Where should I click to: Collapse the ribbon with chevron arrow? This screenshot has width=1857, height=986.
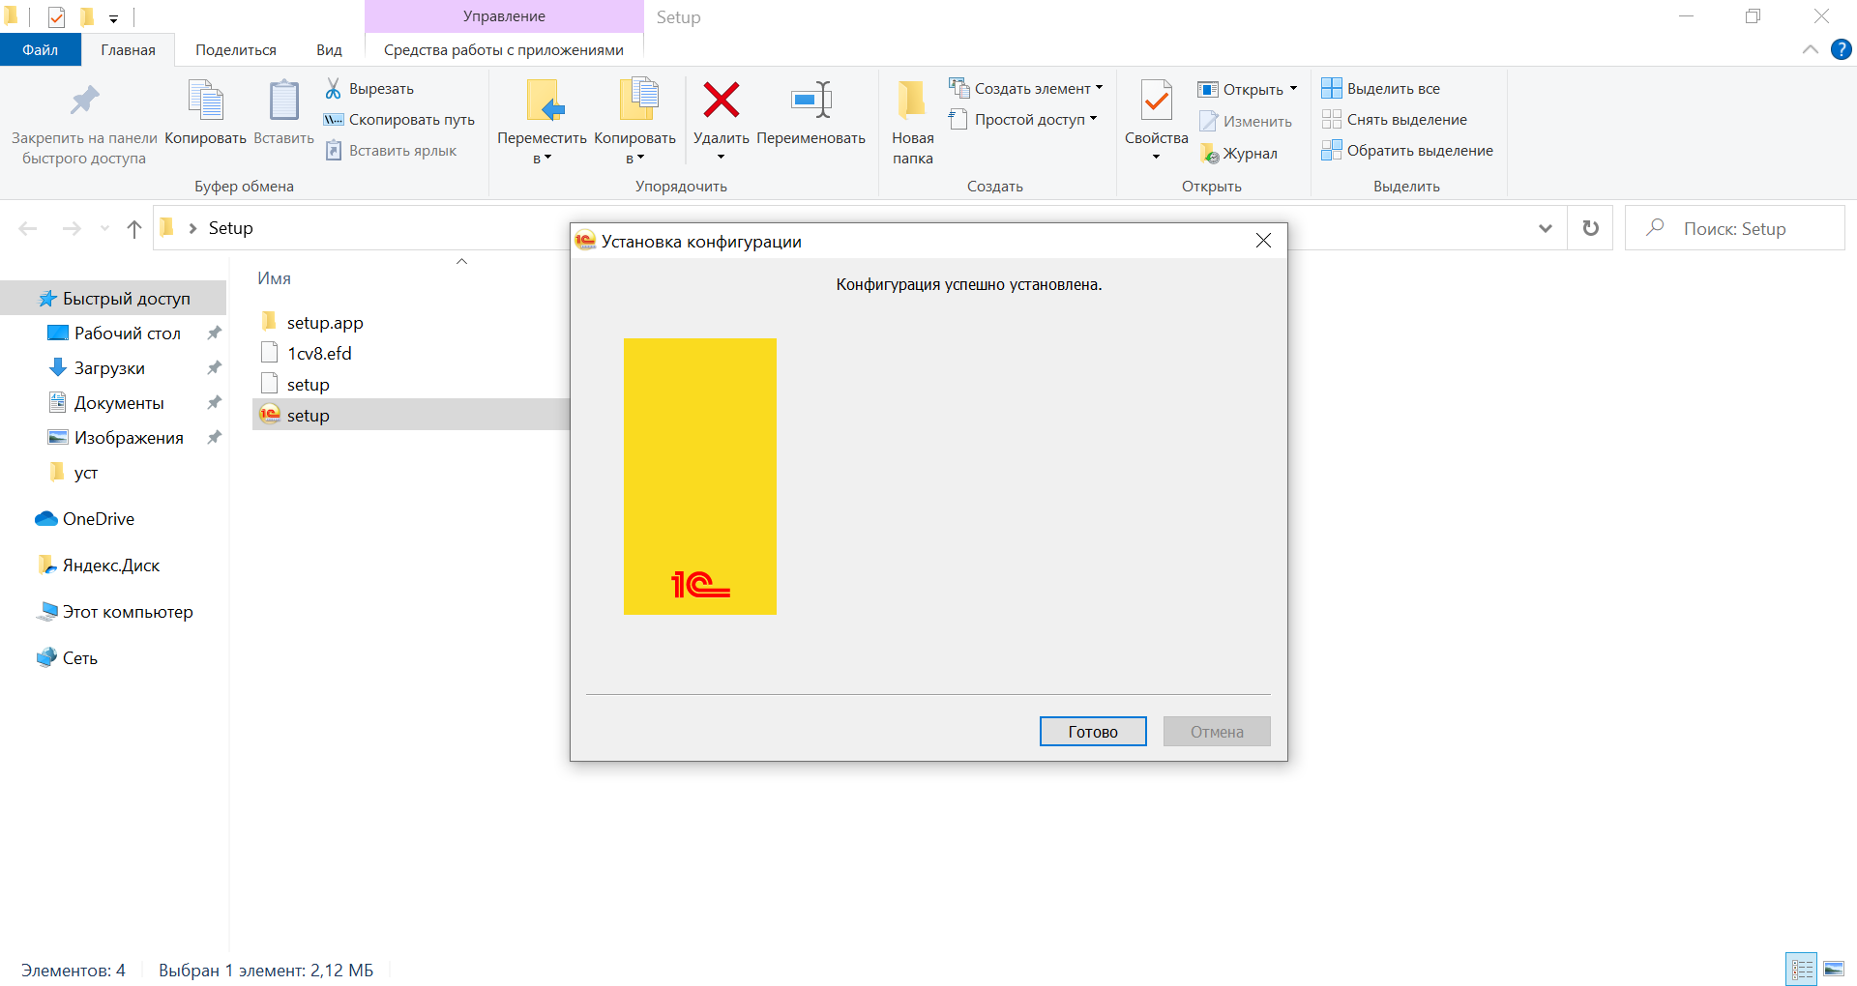(x=1811, y=49)
